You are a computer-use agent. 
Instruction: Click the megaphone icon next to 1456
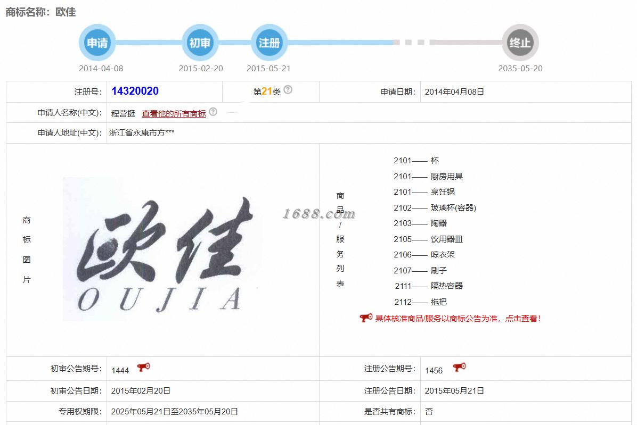pos(460,367)
